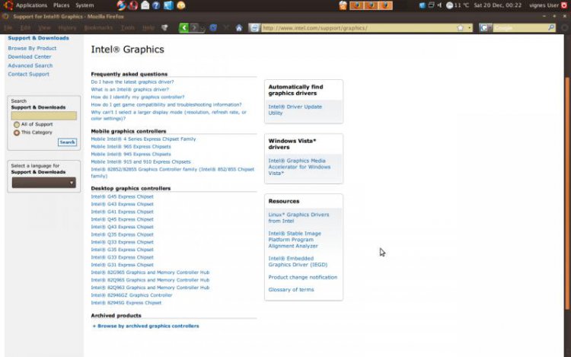This screenshot has height=357, width=571.
Task: Go back with the green arrow
Action: [184, 27]
